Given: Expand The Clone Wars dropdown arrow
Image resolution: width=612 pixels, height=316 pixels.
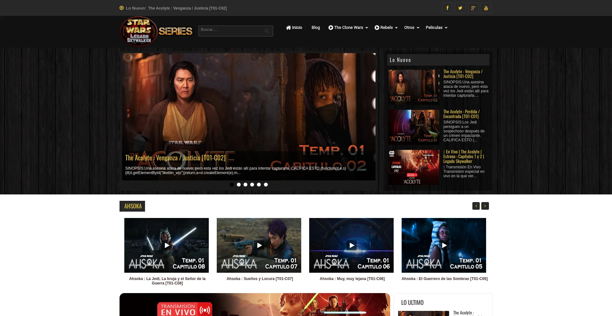Looking at the screenshot, I should (367, 28).
